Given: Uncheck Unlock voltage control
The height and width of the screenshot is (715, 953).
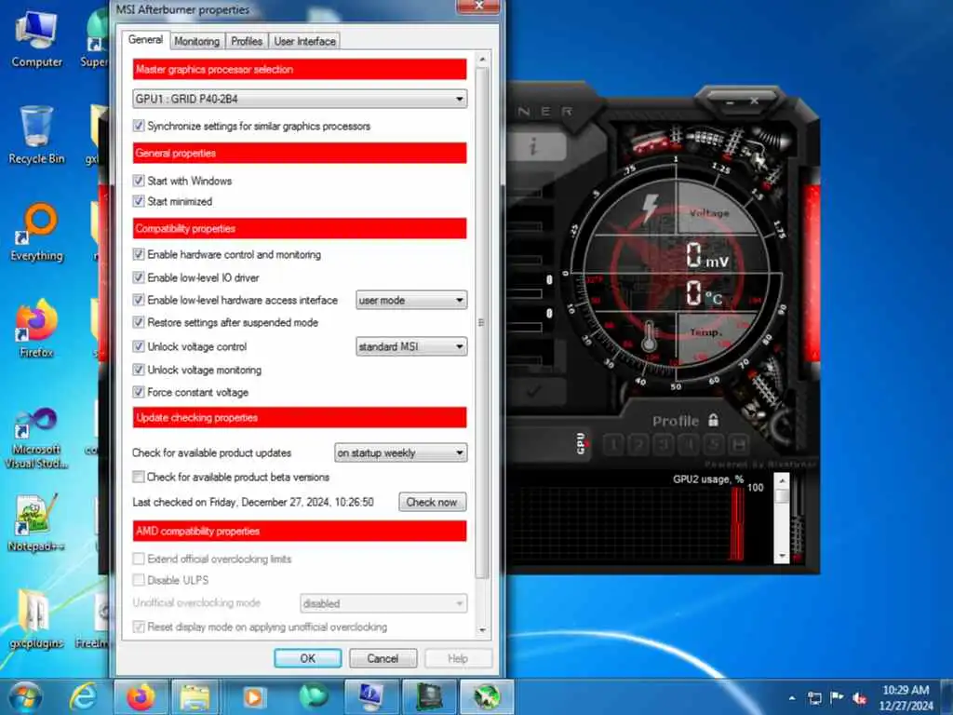Looking at the screenshot, I should [x=139, y=346].
